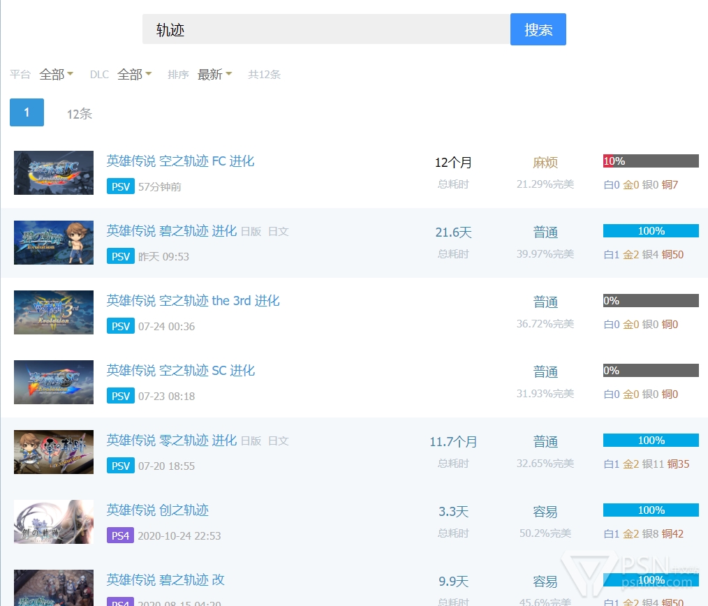Open 英雄传说 空之轨迹 FC 进化 game link
Screen dimensions: 708x606
pos(180,161)
